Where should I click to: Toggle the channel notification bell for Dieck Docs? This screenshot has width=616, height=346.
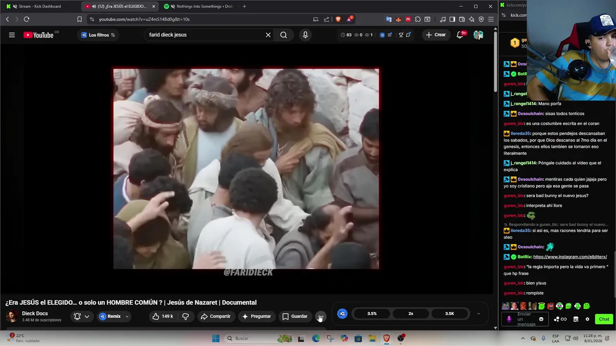pos(77,316)
